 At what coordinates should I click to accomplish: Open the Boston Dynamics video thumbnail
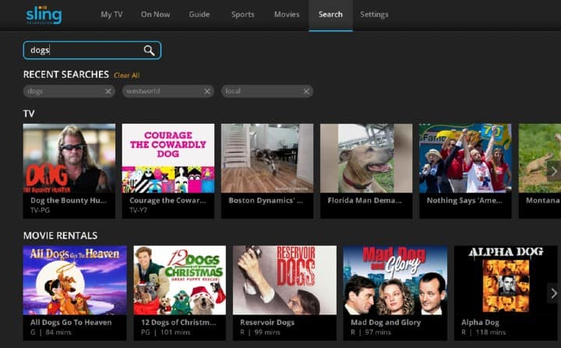267,159
